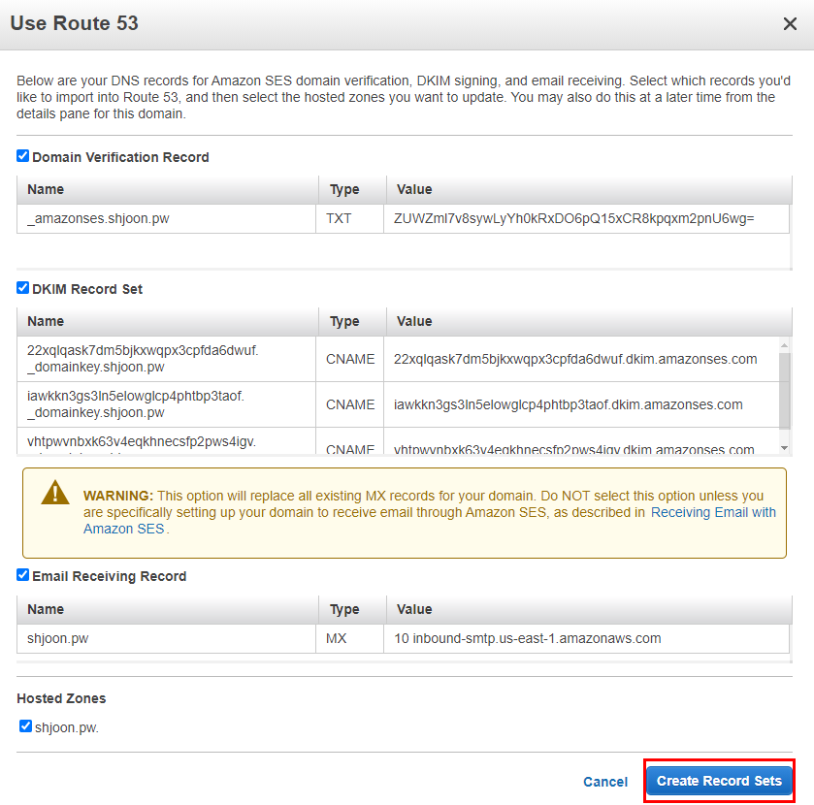This screenshot has width=814, height=805.
Task: Click the DKIM table scrollbar thumb
Action: 785,391
